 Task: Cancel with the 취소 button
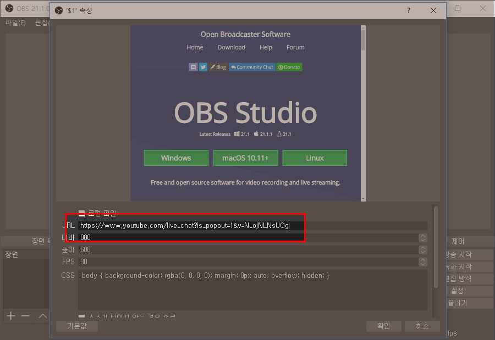click(x=422, y=326)
